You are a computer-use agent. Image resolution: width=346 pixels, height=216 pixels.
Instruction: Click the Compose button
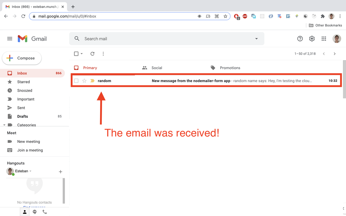point(22,58)
